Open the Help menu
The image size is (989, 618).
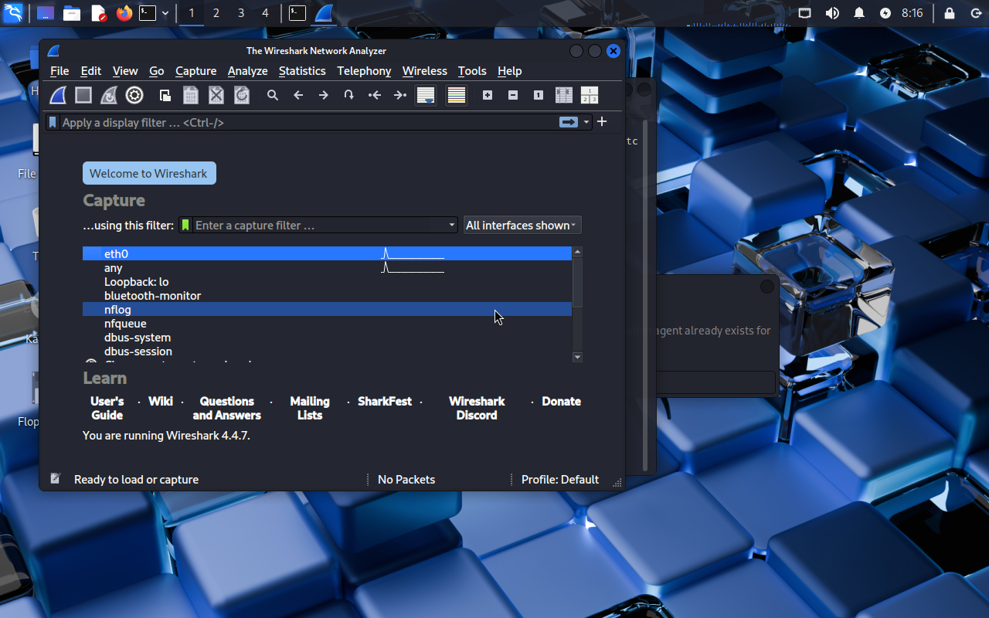[510, 70]
